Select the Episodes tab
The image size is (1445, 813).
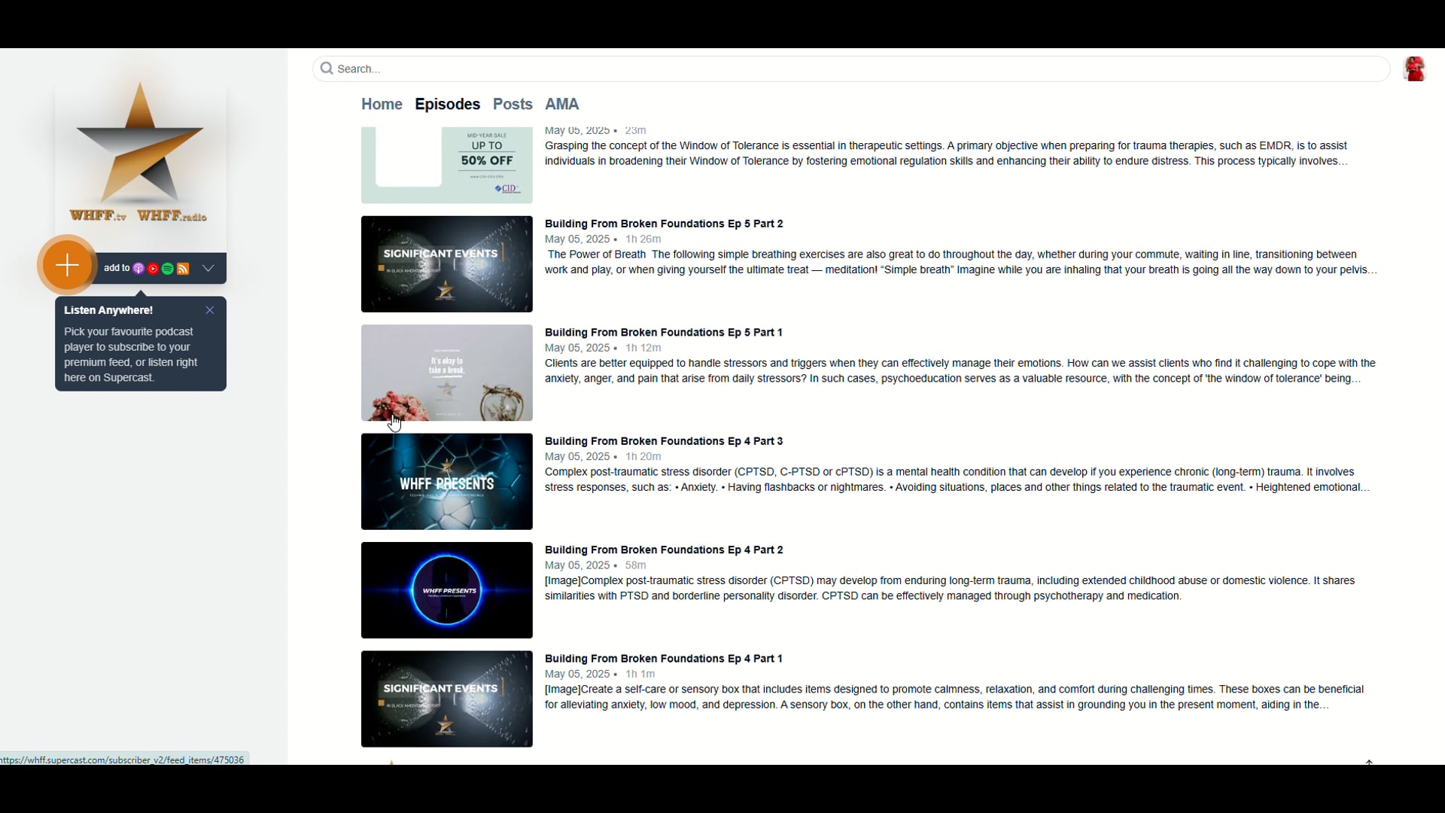447,104
